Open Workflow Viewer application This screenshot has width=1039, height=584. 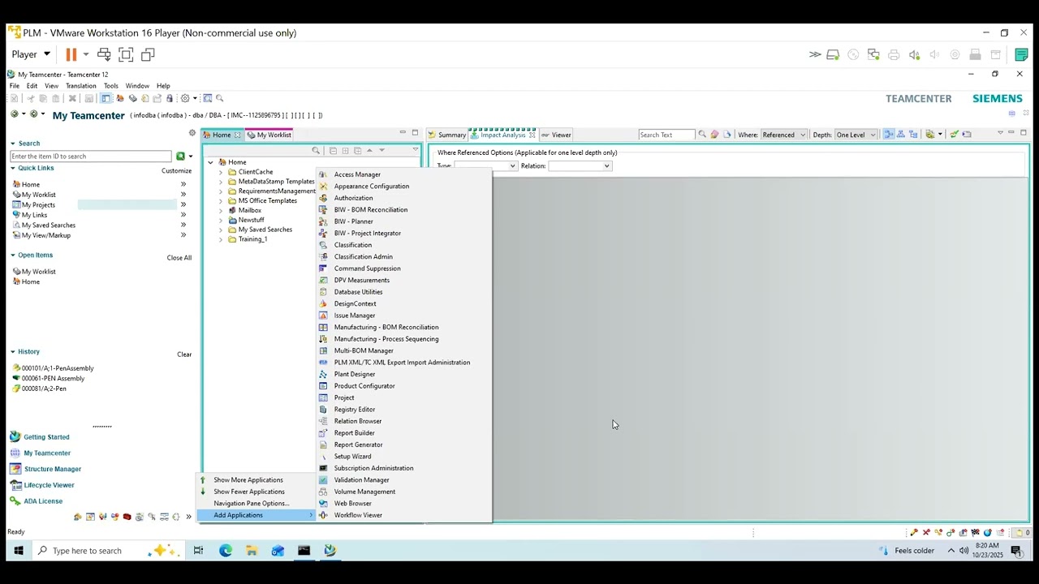point(358,515)
